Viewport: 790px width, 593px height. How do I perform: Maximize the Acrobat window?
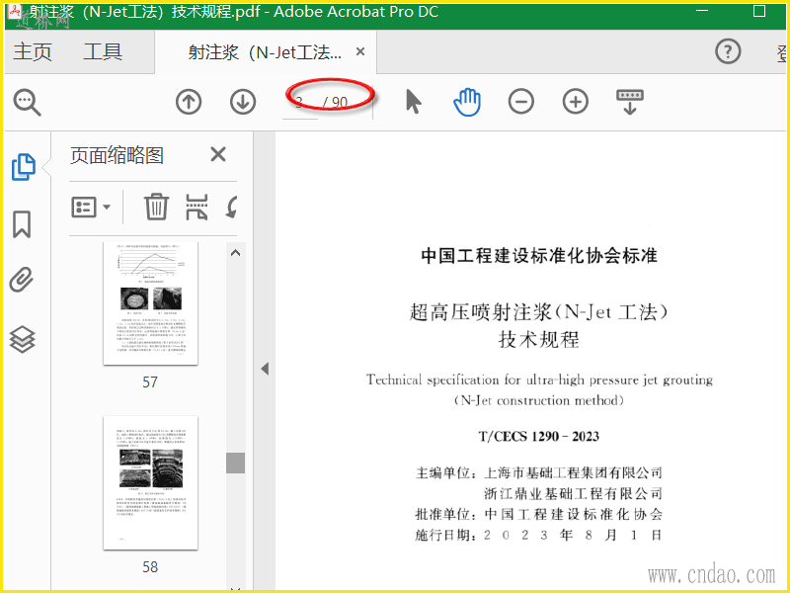coord(759,11)
